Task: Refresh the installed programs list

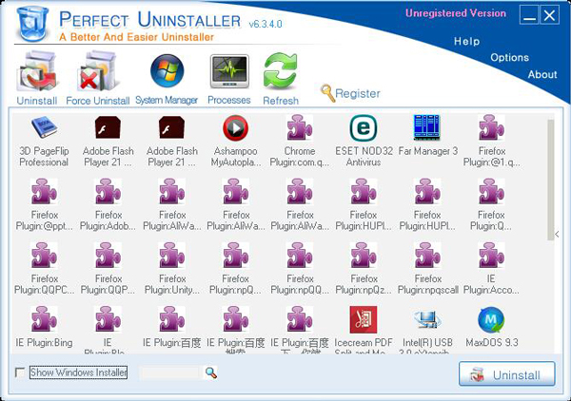Action: coord(281,78)
